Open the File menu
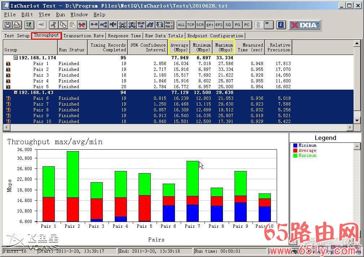The height and width of the screenshot is (257, 364). coord(10,15)
